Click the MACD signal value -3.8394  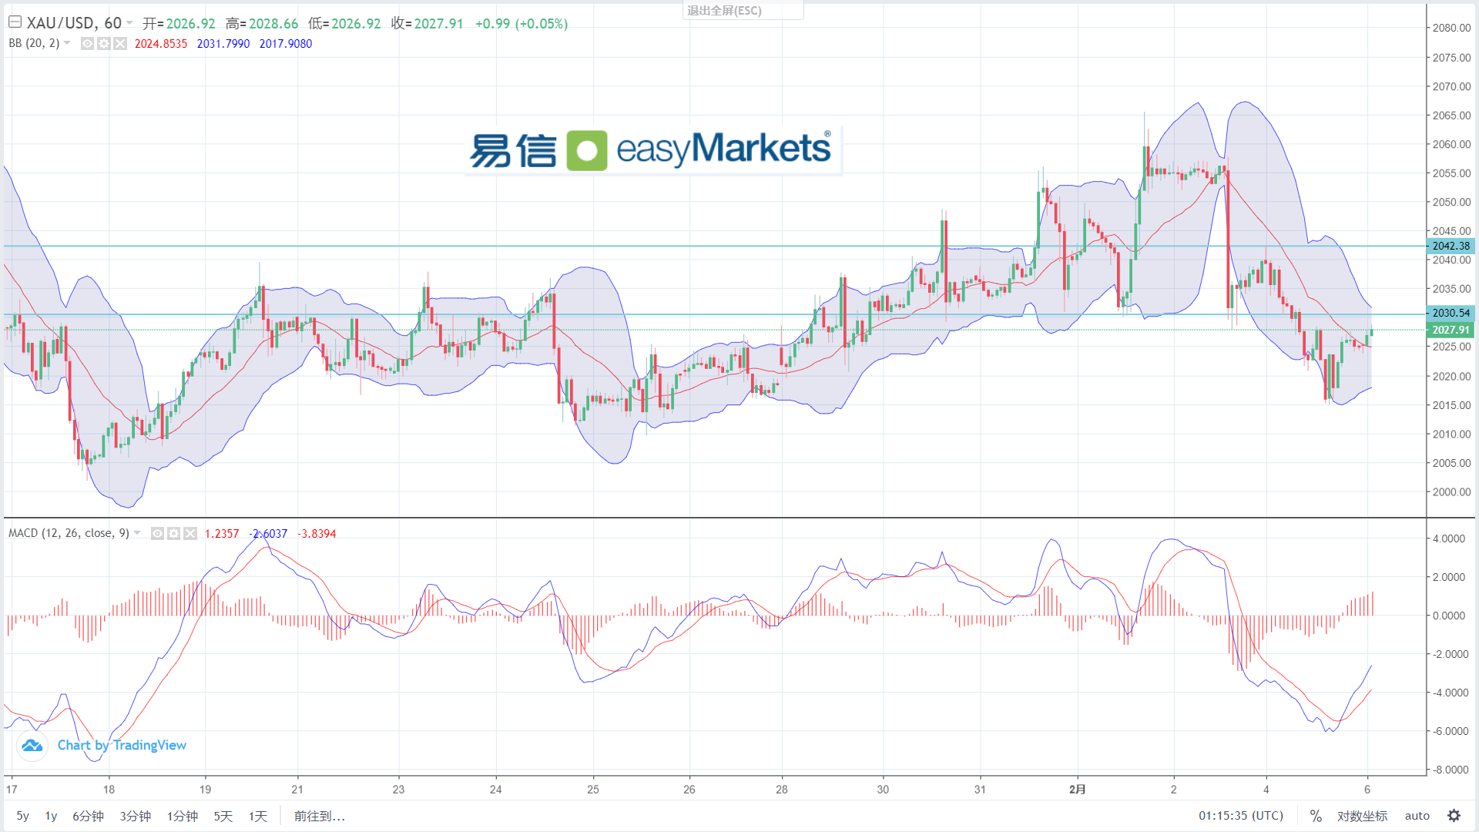(x=317, y=534)
